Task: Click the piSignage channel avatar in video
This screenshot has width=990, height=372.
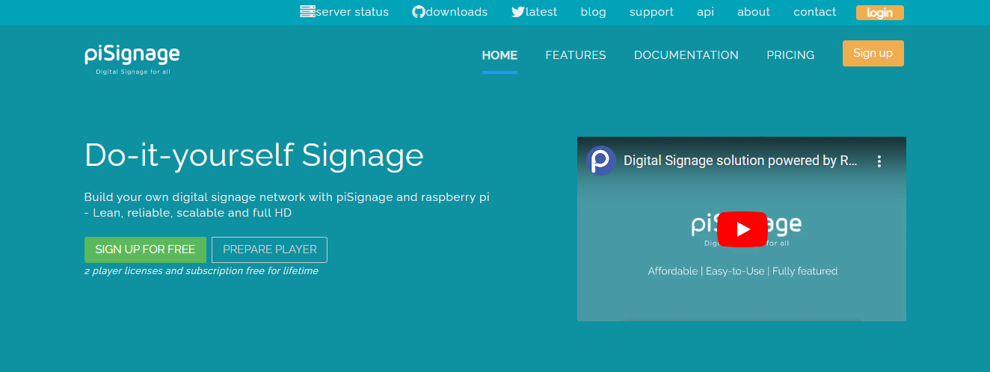Action: (x=601, y=161)
